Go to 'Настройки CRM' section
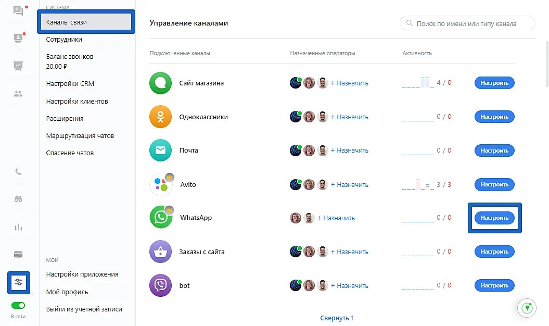Image resolution: width=549 pixels, height=326 pixels. click(70, 84)
